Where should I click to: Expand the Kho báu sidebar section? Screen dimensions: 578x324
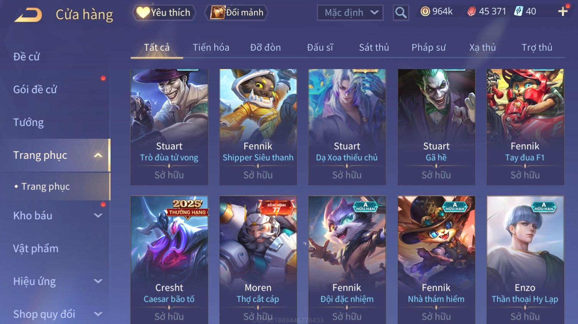pyautogui.click(x=98, y=215)
